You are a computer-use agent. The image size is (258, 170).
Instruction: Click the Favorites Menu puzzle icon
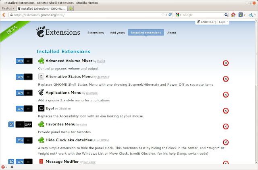[41, 124]
